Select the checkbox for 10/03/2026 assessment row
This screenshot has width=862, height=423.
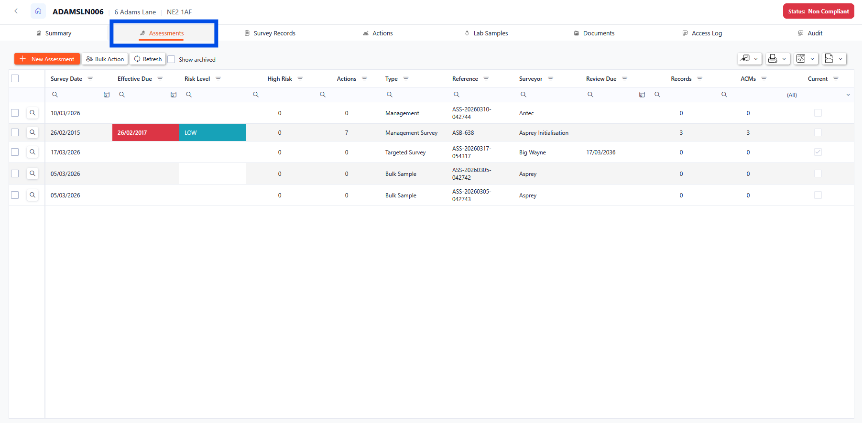point(15,113)
